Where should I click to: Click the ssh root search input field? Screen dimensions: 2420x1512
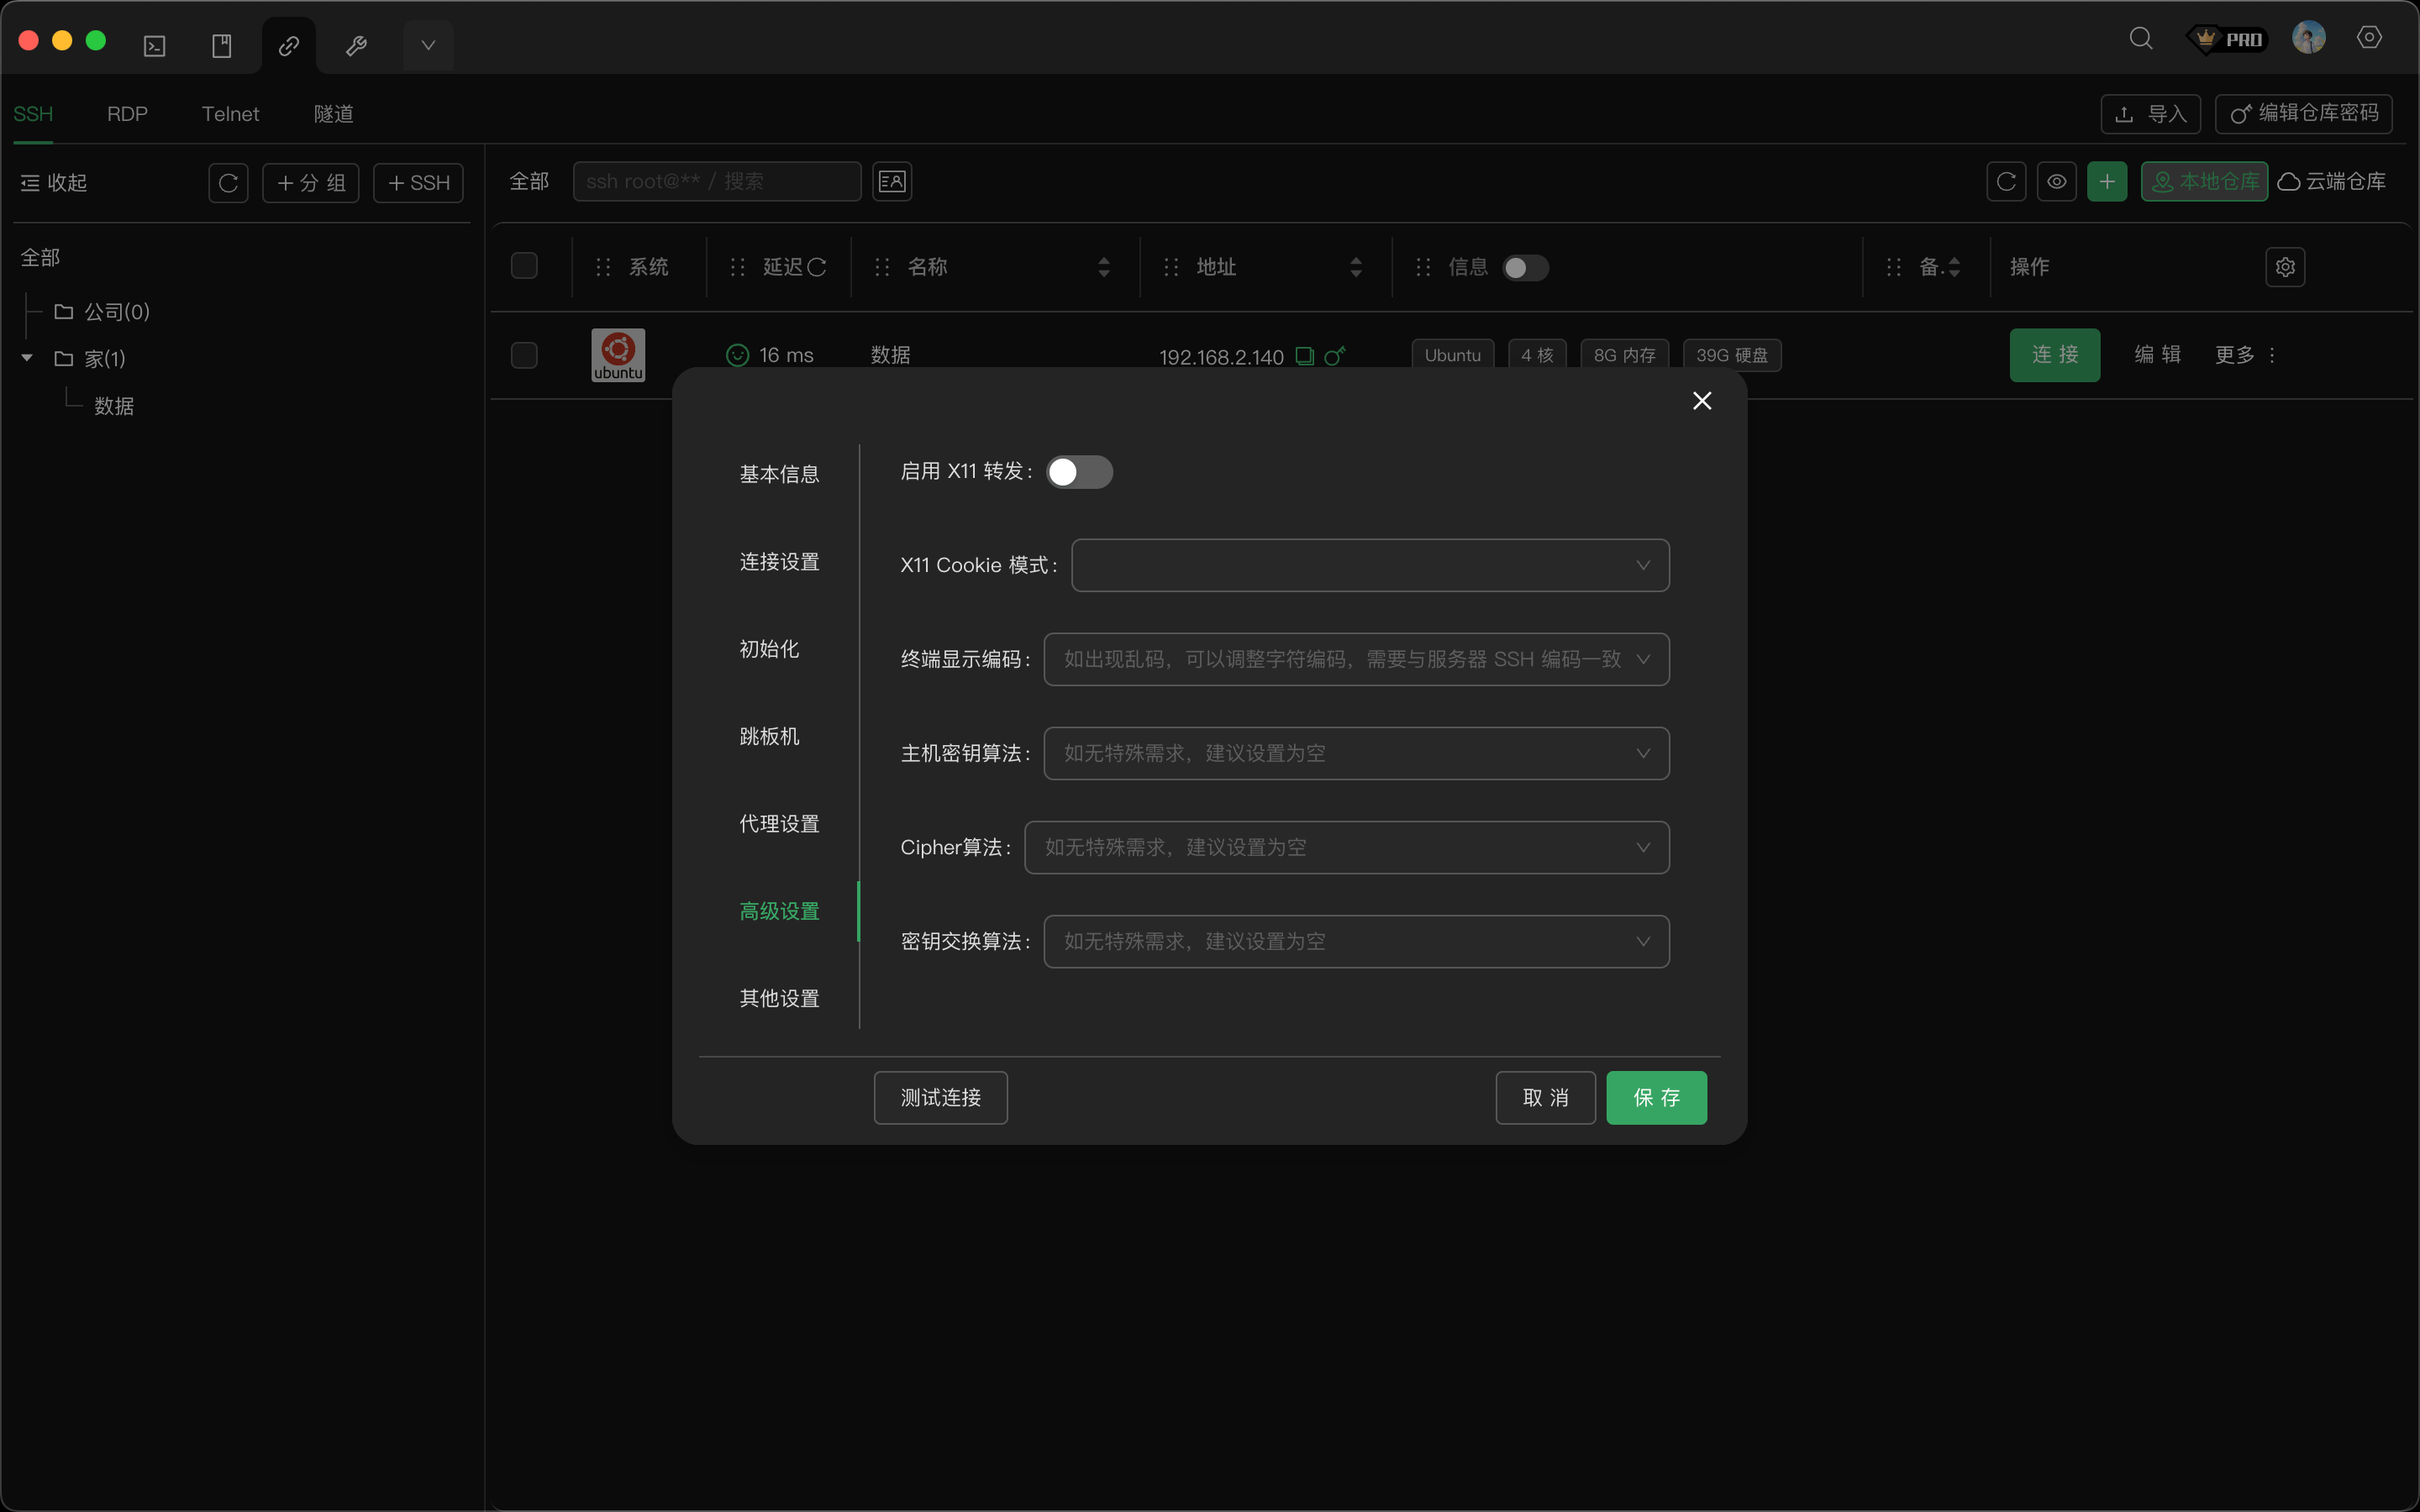[716, 181]
